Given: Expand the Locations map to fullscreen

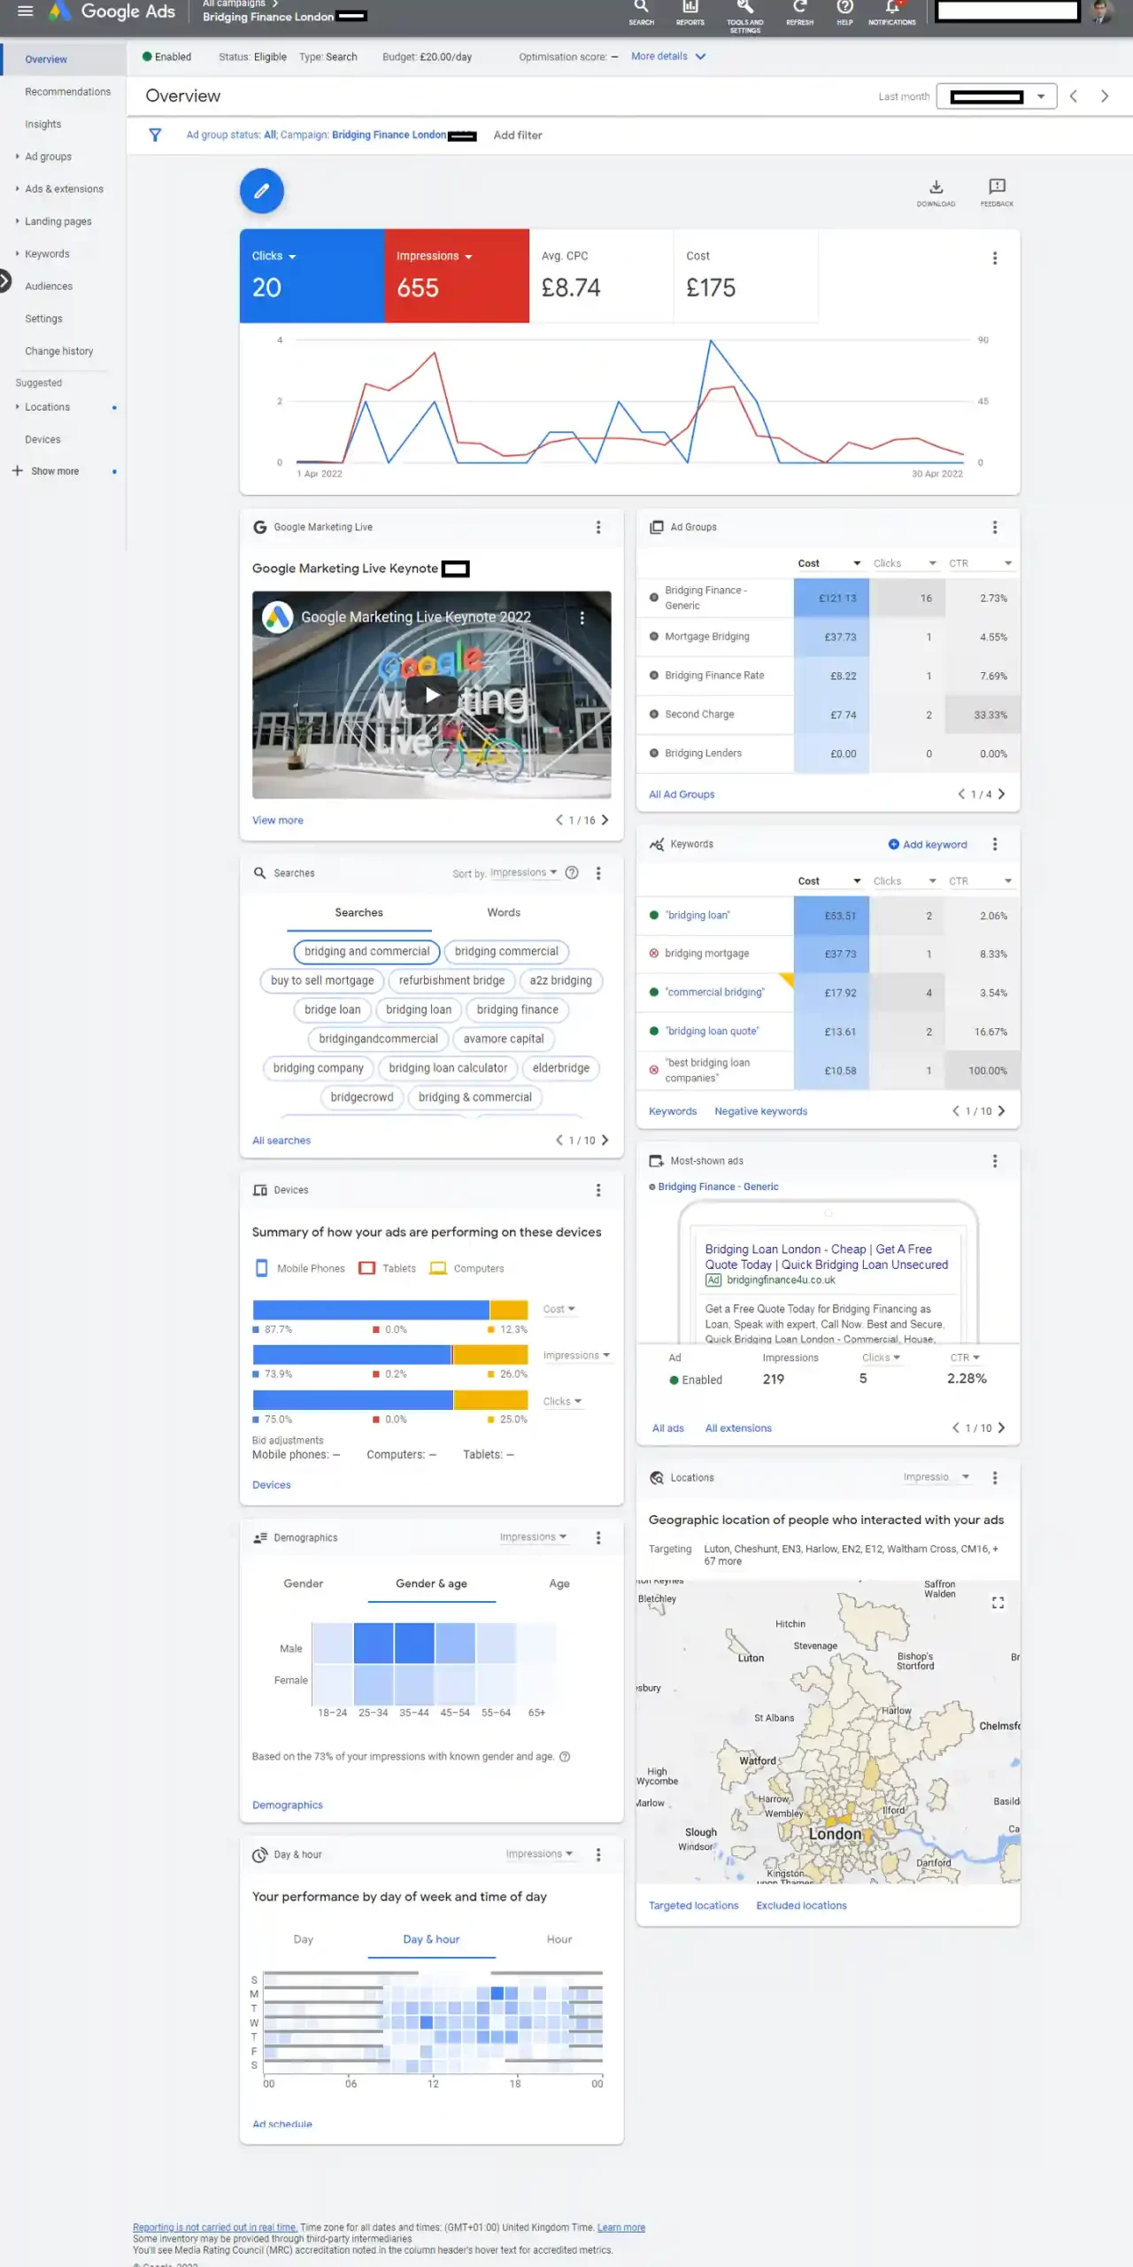Looking at the screenshot, I should pyautogui.click(x=998, y=1602).
